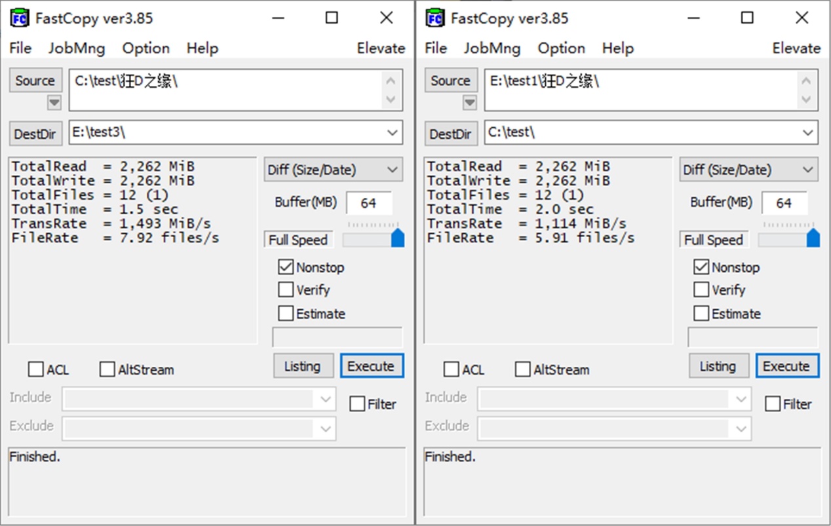
Task: Click the "Full Speed" label in the right window
Action: point(713,240)
